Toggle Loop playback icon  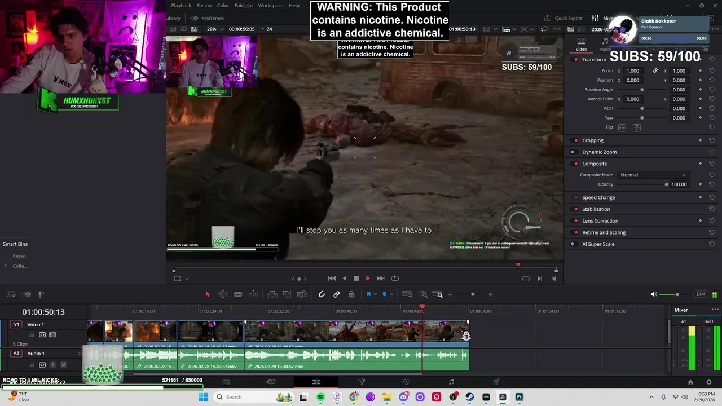tap(395, 279)
